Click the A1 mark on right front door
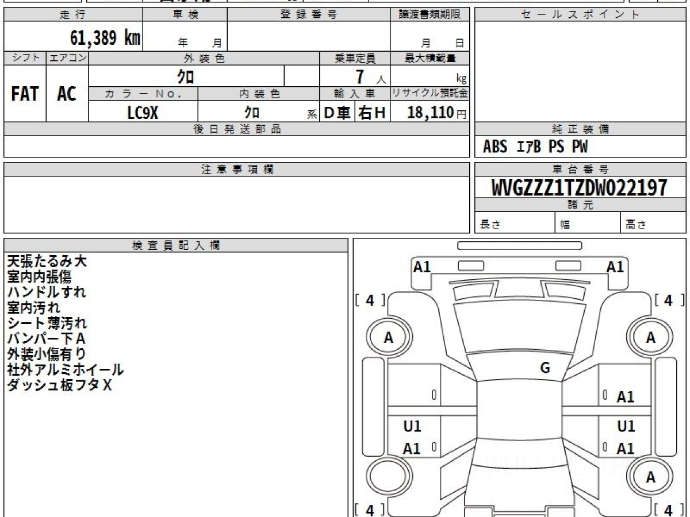 [626, 397]
